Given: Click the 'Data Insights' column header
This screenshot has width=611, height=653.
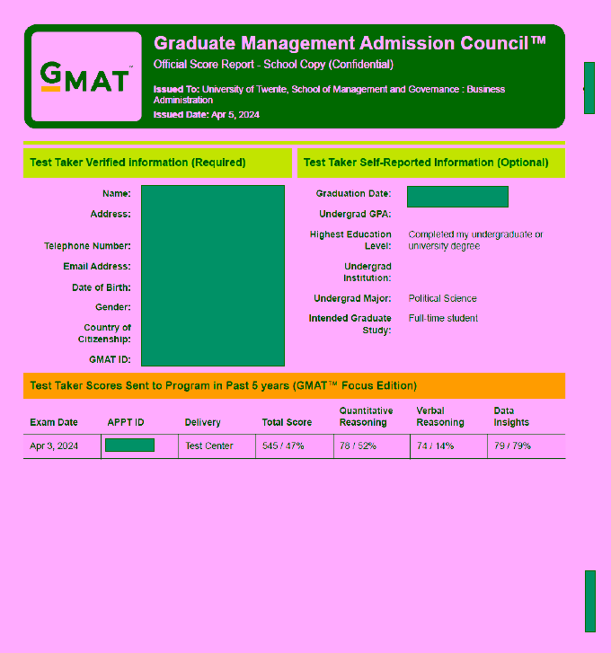Looking at the screenshot, I should pyautogui.click(x=511, y=417).
